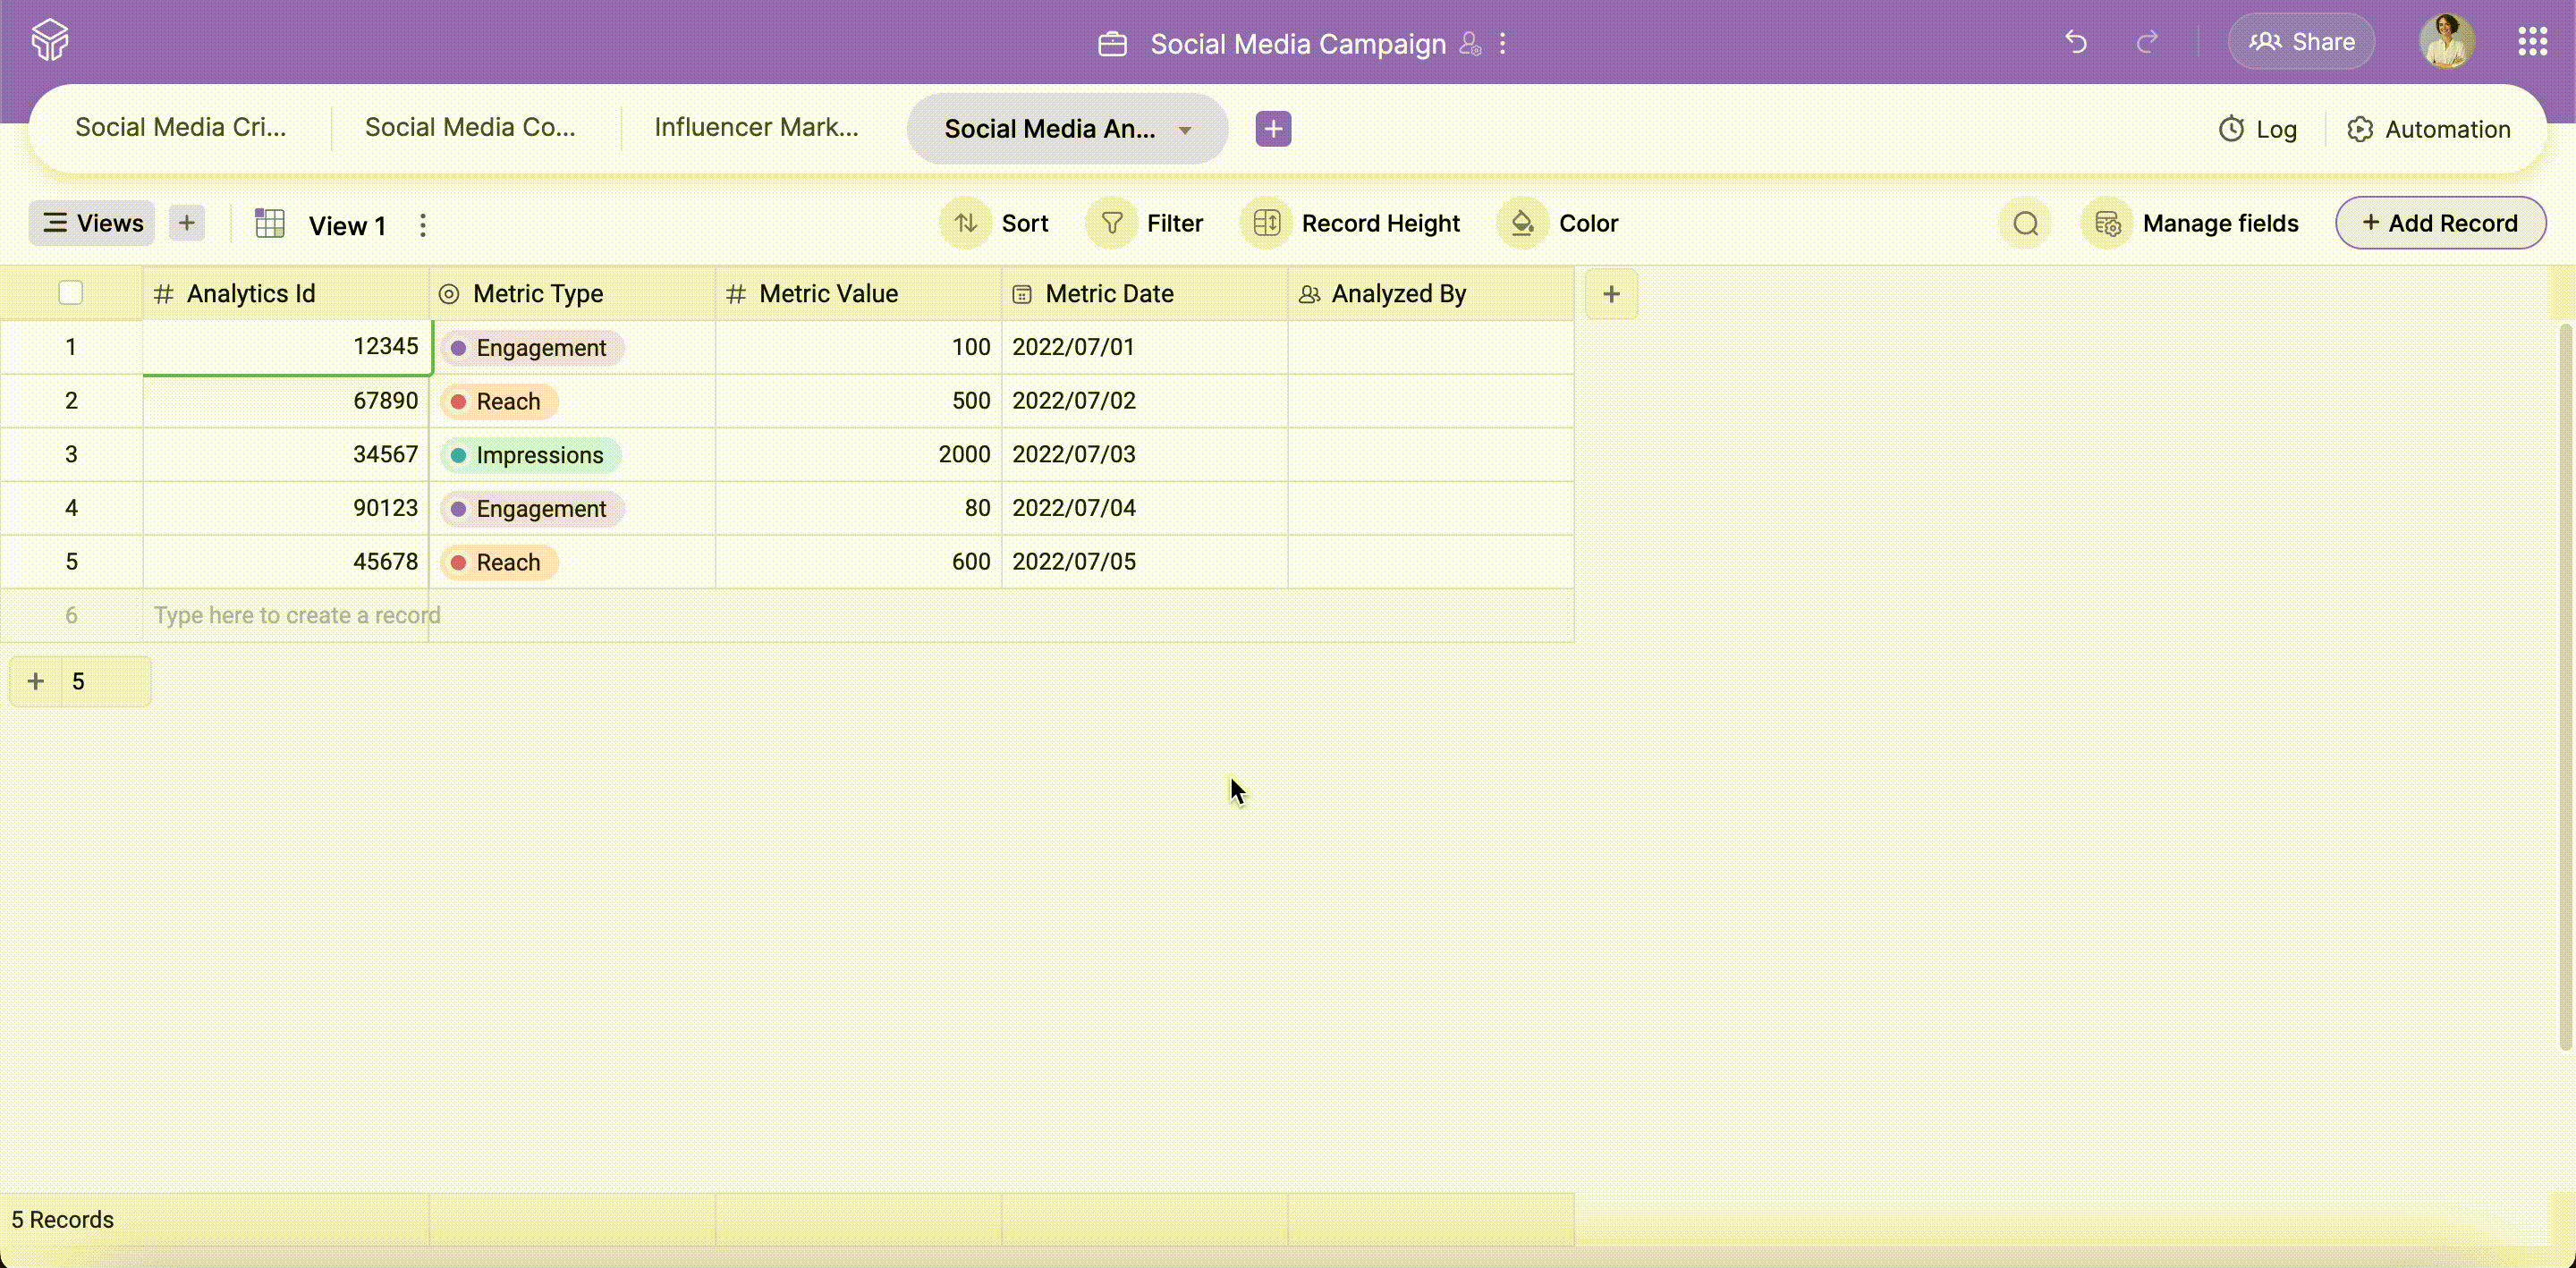Add a new field column plus

[x=1611, y=294]
